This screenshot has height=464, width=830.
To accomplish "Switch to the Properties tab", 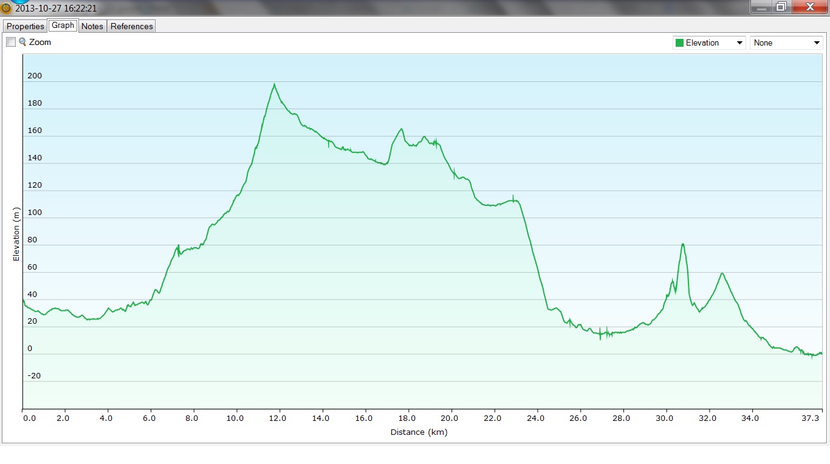I will [x=26, y=26].
